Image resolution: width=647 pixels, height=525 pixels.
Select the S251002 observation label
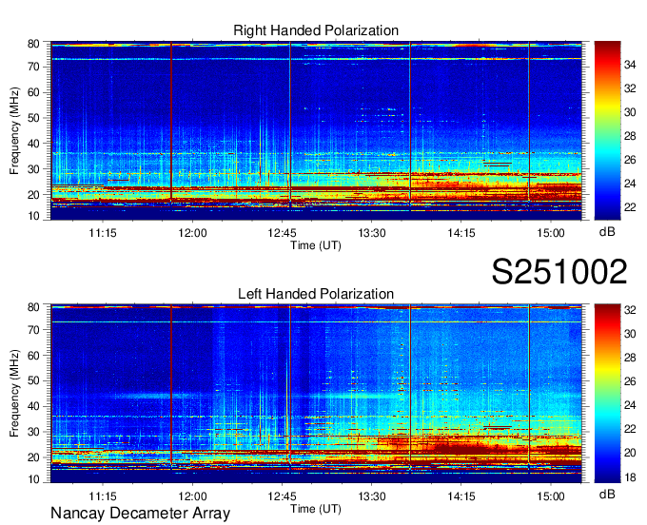[559, 272]
